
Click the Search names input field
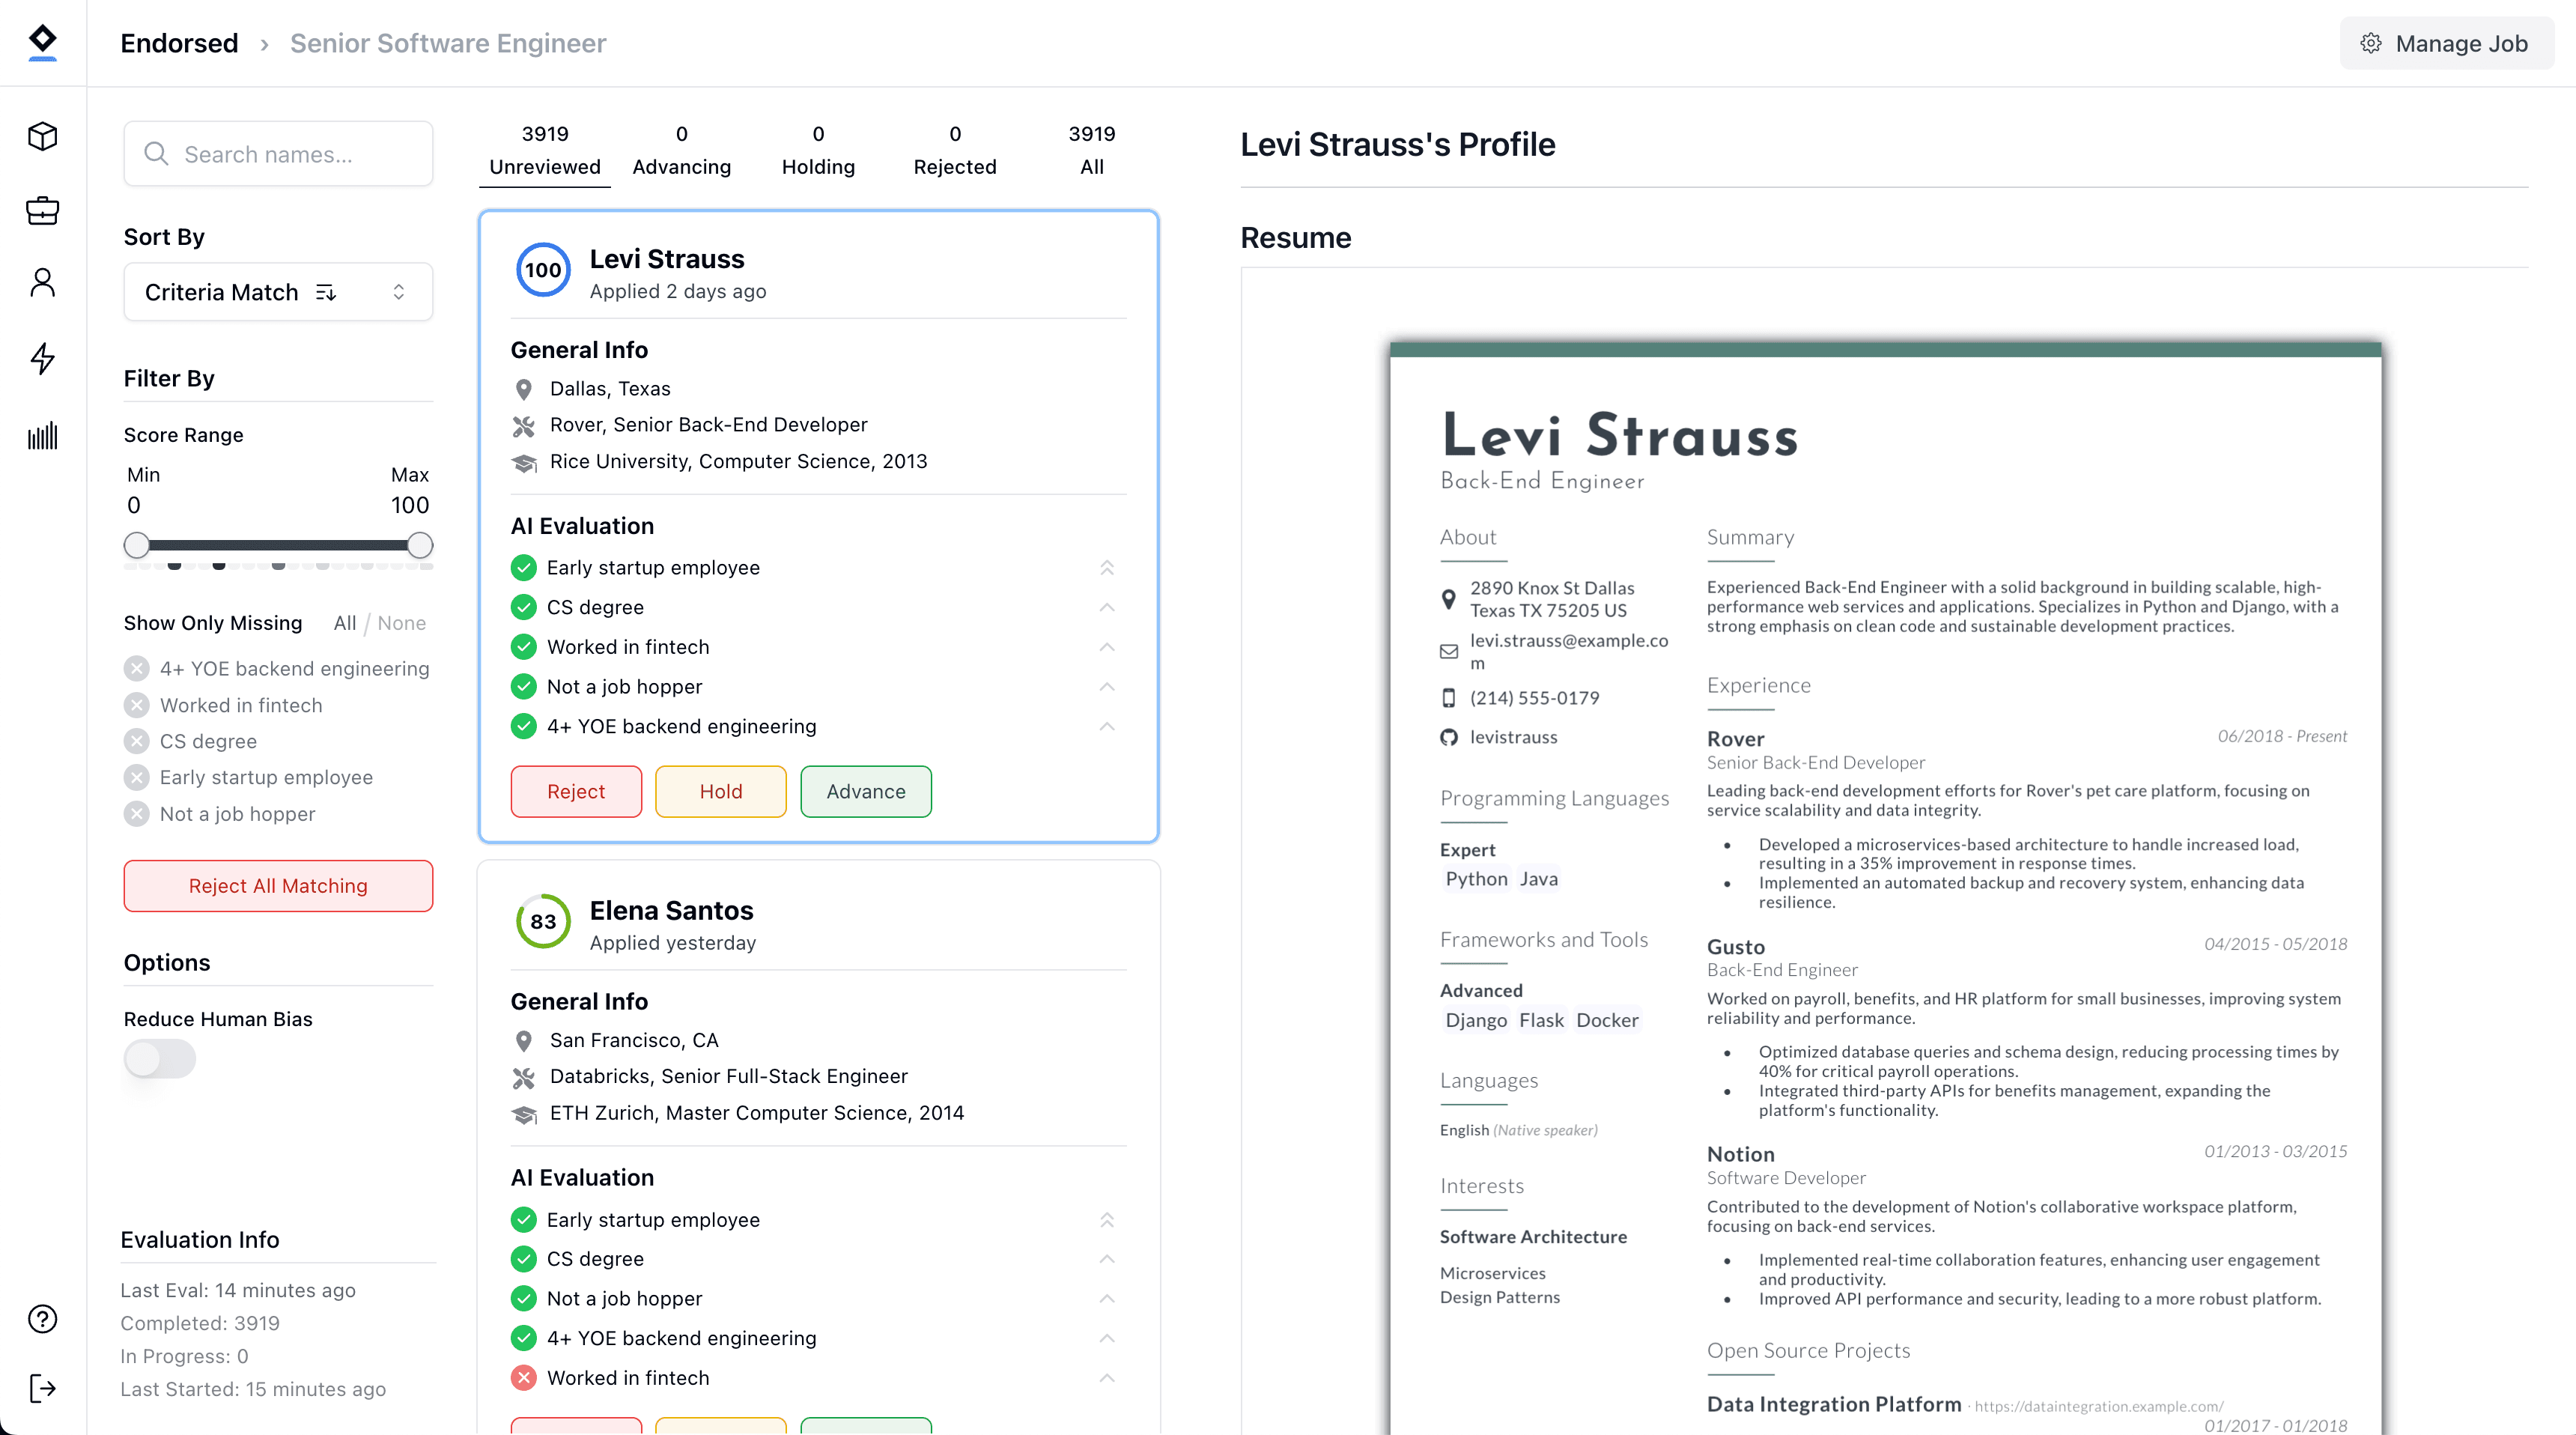(x=277, y=154)
